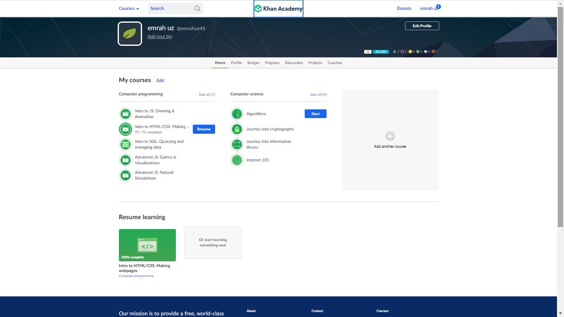Click the Add another course label

390,147
